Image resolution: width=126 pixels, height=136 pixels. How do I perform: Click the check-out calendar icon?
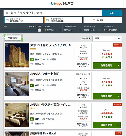48,20
